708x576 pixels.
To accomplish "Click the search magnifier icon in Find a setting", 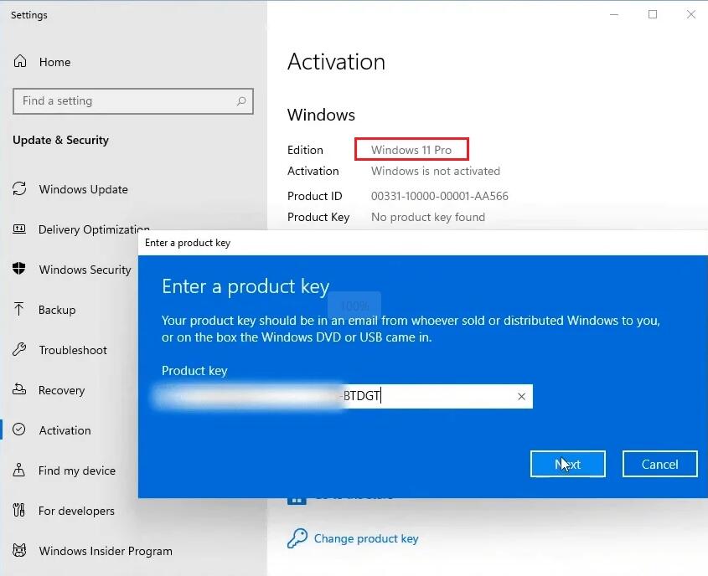I will tap(241, 101).
